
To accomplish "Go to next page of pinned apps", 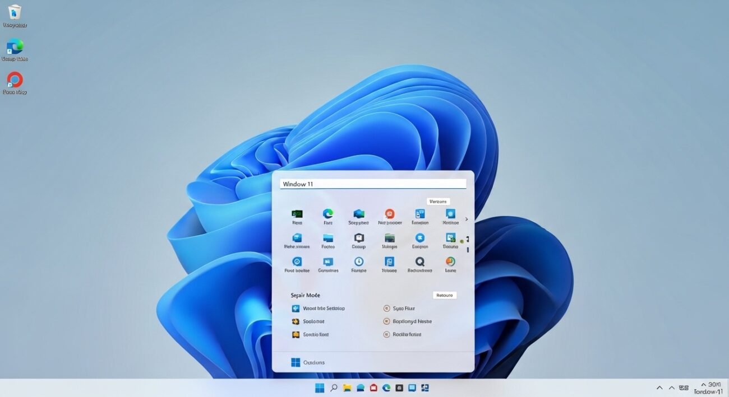I will (x=467, y=219).
